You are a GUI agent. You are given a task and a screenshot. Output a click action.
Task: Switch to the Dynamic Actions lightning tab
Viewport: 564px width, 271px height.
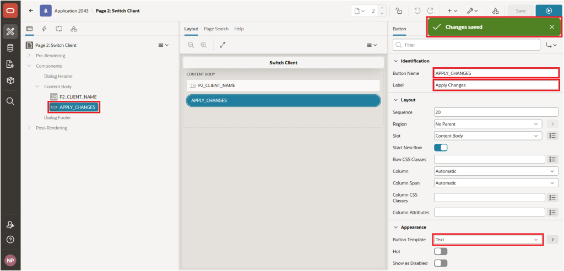44,29
